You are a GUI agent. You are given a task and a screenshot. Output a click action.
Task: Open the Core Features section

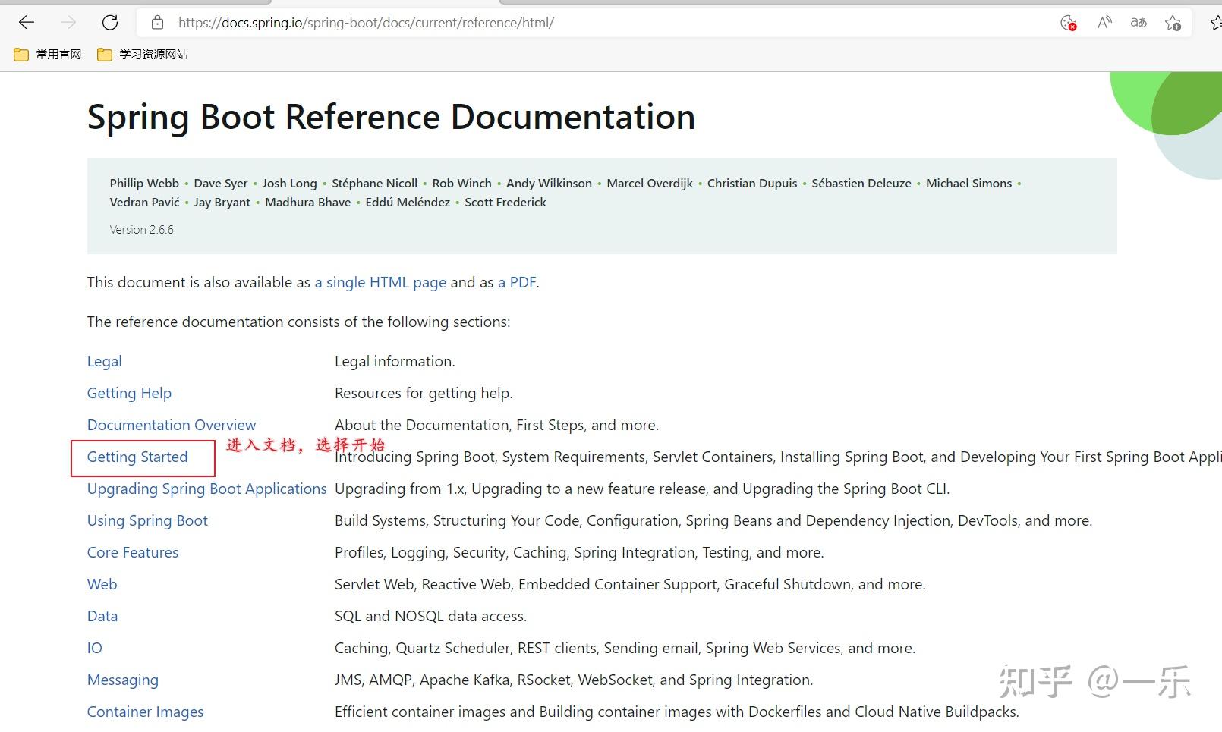point(133,552)
